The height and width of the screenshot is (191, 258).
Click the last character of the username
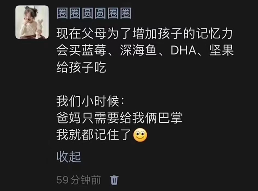pyautogui.click(x=126, y=13)
